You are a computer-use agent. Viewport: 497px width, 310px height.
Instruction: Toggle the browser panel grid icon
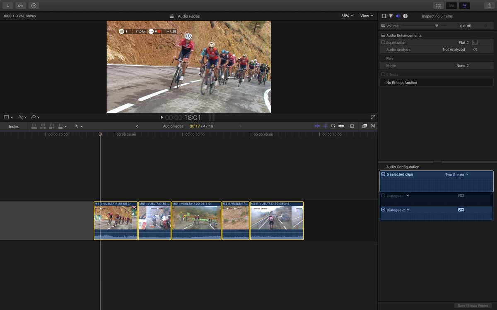438,6
